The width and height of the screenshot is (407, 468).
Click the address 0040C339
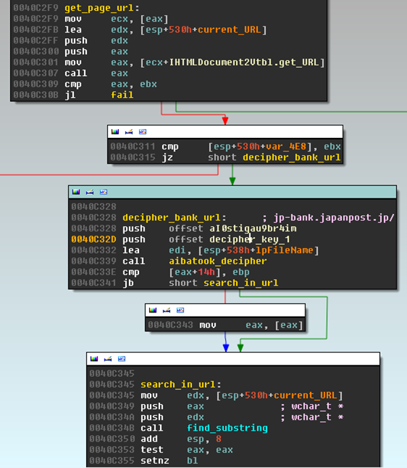(94, 261)
